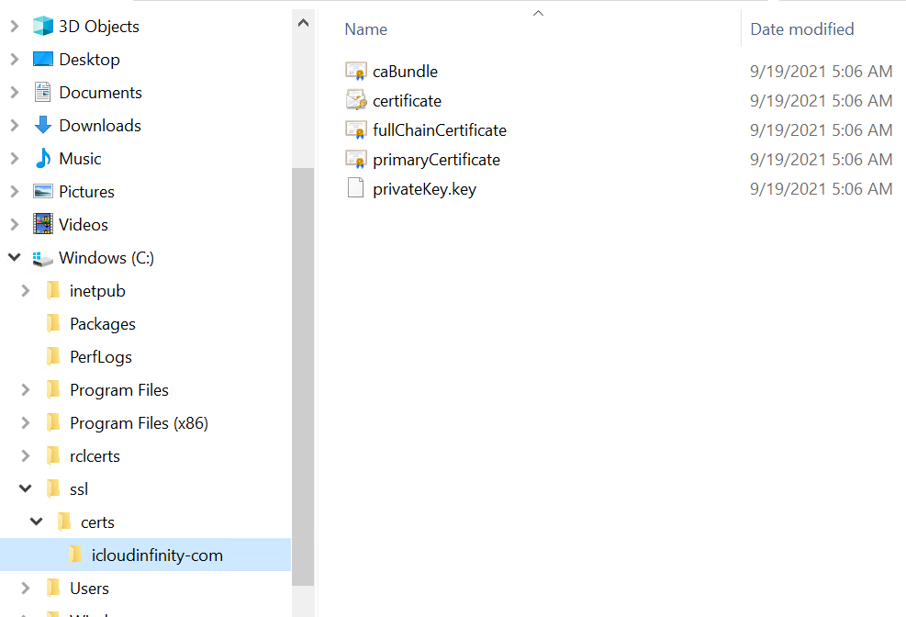Go to Downloads in navigation tree
Screen dimensions: 906x617
[x=100, y=125]
